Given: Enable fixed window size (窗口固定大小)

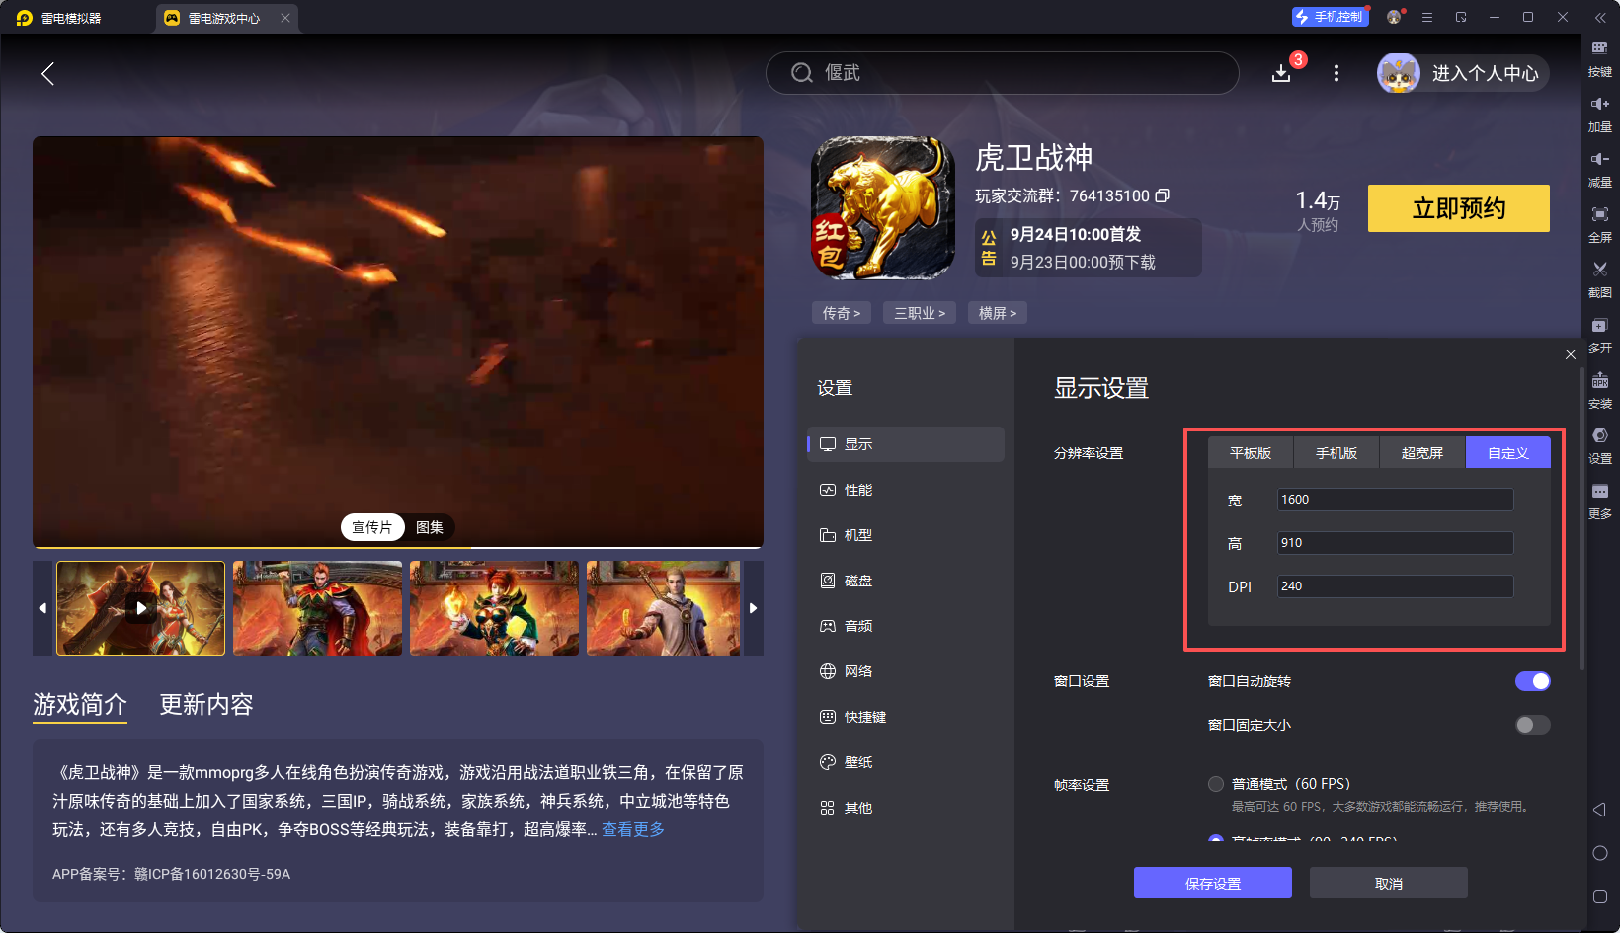Looking at the screenshot, I should point(1532,724).
